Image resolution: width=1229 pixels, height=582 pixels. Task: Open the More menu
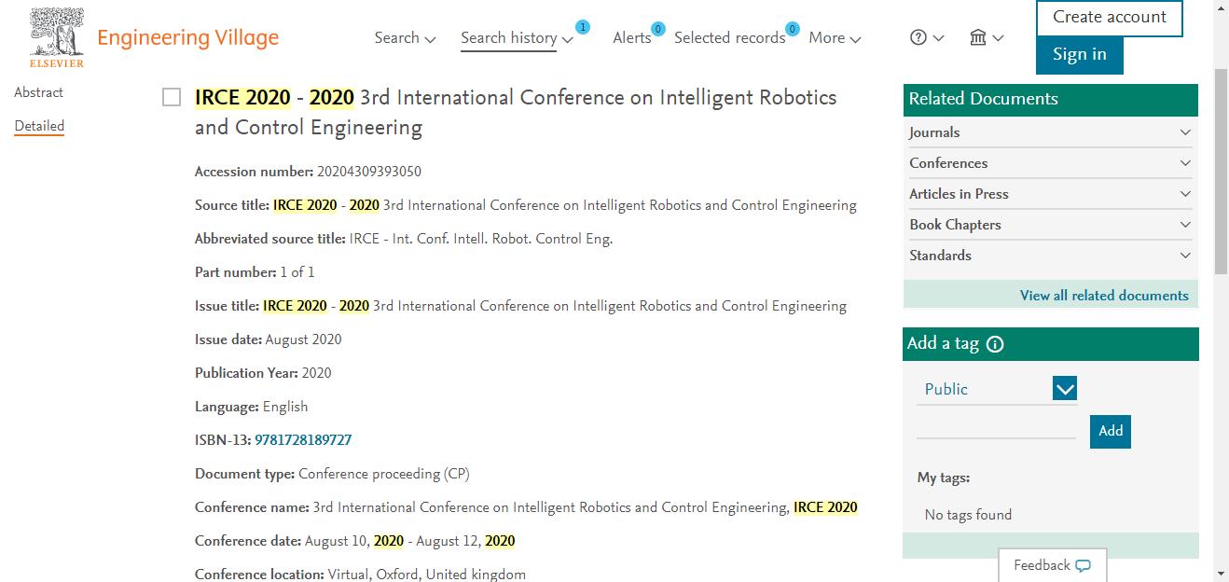point(835,38)
